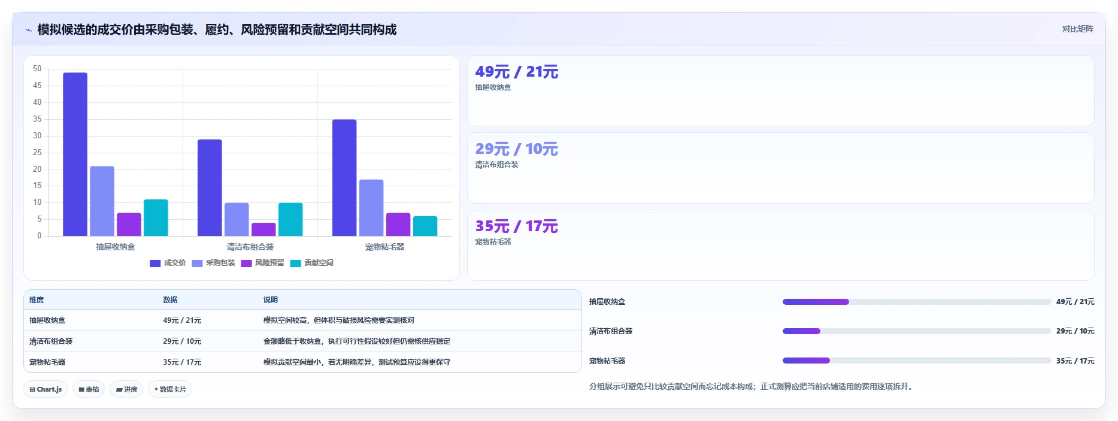Click the 清洁布组合装 progress bar

coord(917,331)
